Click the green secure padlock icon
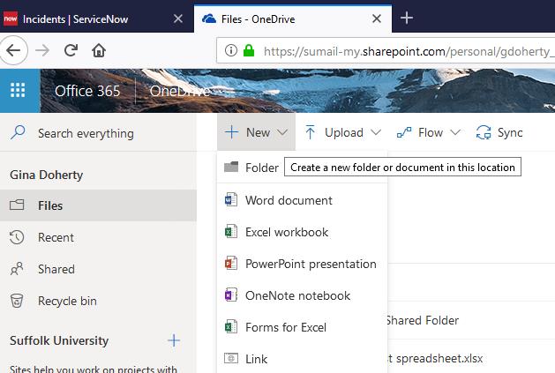Viewport: 555px width, 373px height. click(x=249, y=50)
